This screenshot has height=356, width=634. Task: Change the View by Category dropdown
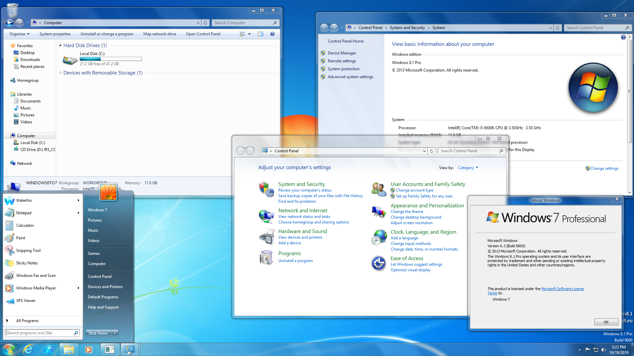tap(468, 167)
